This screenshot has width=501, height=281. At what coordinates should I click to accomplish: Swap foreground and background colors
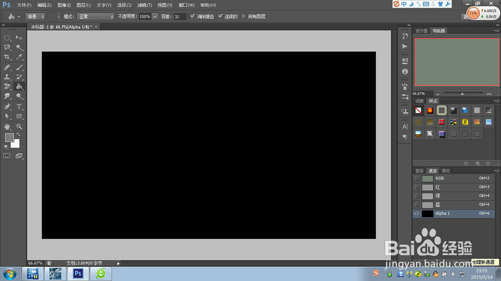18,134
